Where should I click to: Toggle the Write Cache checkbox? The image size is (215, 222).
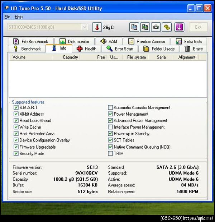click(x=16, y=127)
